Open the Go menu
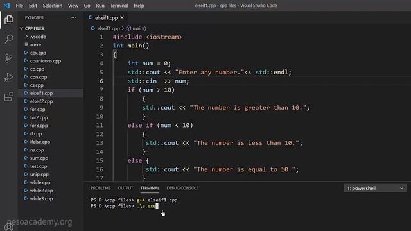The height and width of the screenshot is (231, 411). pos(87,6)
